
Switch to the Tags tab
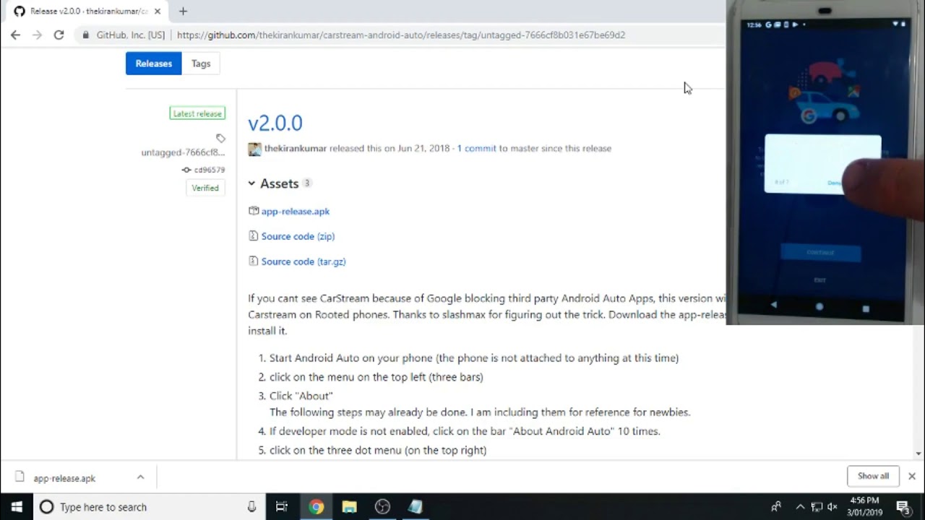201,64
